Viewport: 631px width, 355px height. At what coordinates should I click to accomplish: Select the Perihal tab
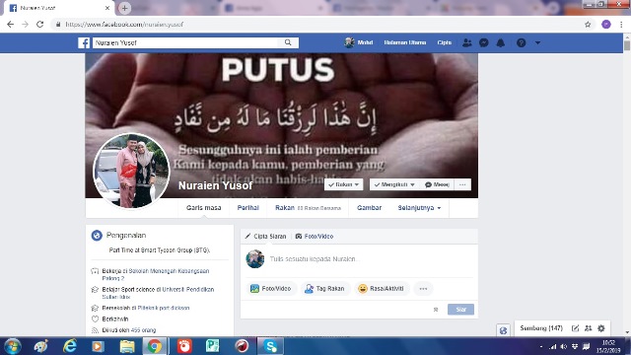[247, 208]
